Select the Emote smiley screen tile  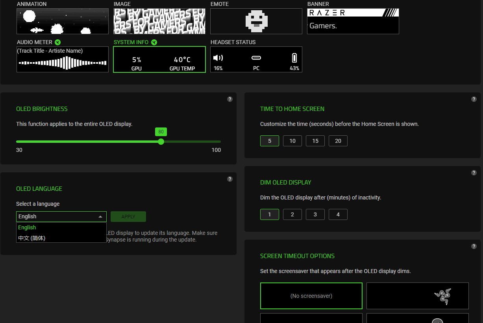pos(256,21)
